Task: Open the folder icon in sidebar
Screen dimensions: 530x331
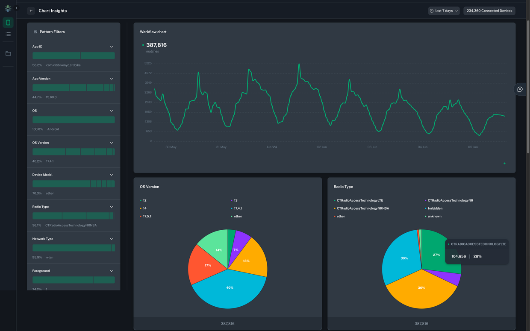Action: point(8,54)
